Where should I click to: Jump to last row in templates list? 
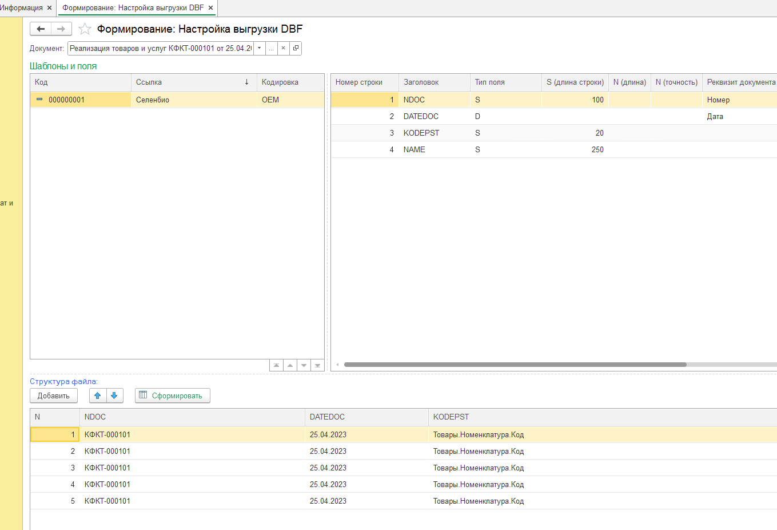(317, 365)
